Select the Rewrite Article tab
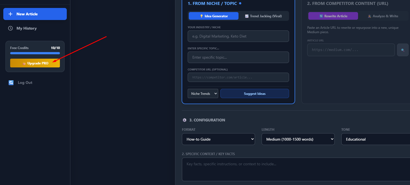The width and height of the screenshot is (410, 185). coord(333,16)
